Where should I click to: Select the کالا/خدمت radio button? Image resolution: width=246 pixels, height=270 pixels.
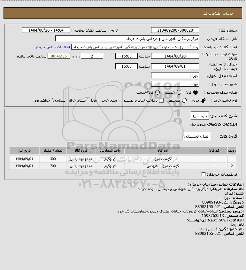pyautogui.click(x=157, y=92)
